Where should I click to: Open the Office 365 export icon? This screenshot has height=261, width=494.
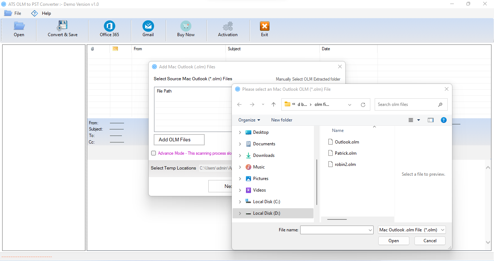109,26
